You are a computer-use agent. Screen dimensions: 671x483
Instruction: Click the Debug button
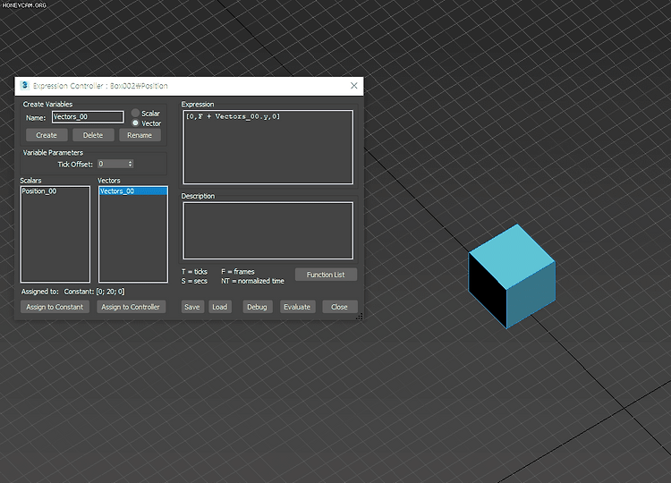257,307
